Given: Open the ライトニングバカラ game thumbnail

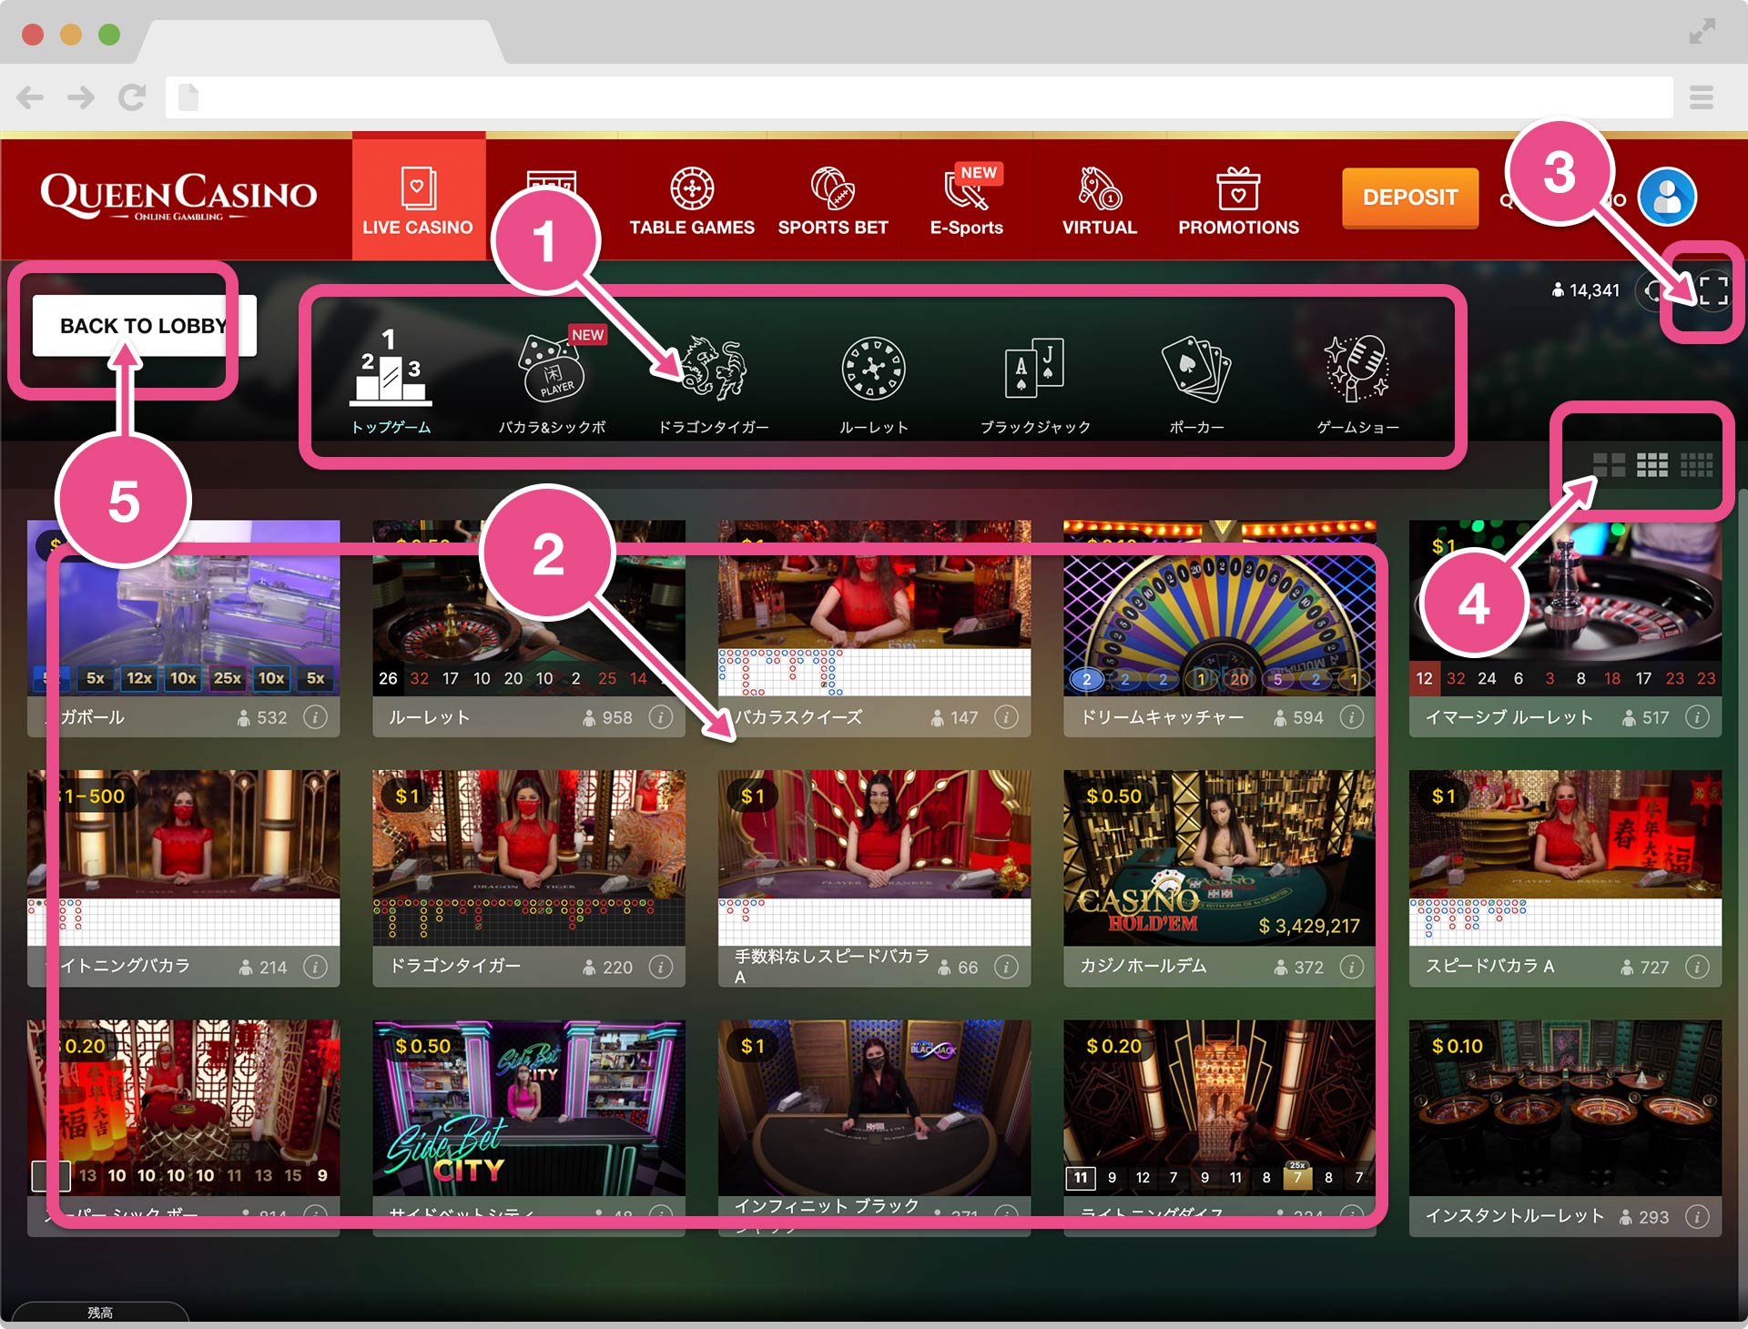Looking at the screenshot, I should pyautogui.click(x=183, y=858).
